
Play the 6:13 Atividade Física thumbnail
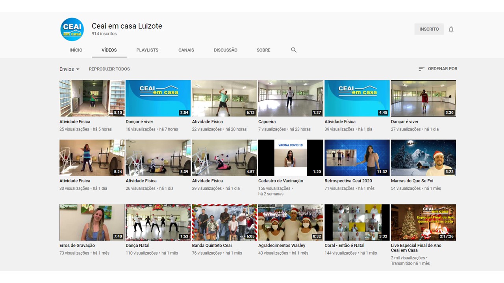tap(224, 98)
